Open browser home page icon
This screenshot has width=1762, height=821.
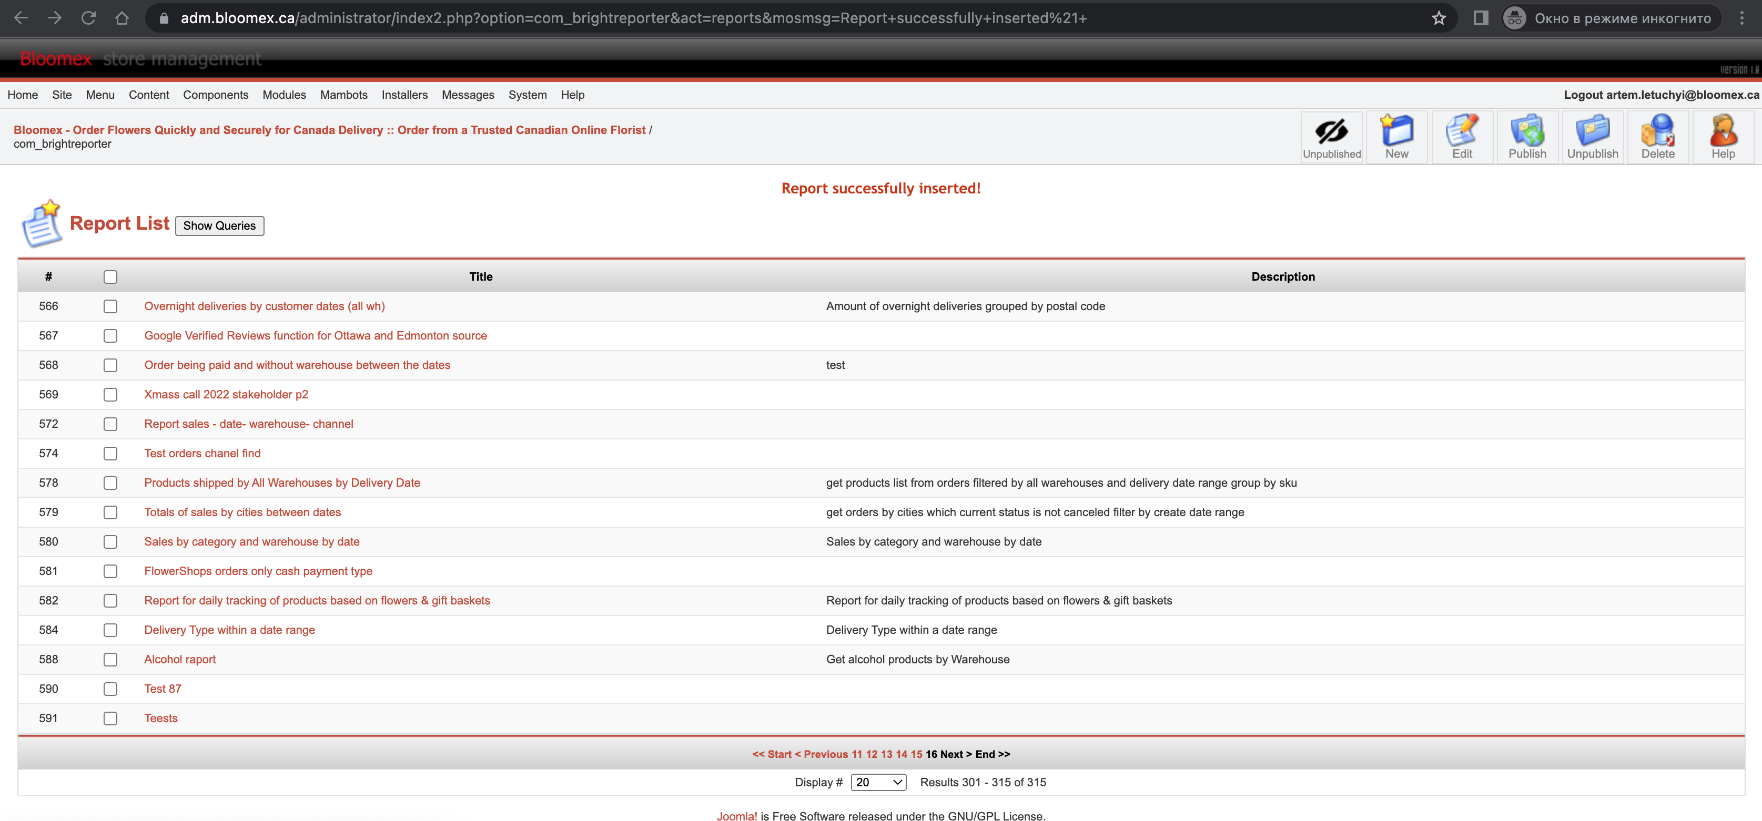click(x=121, y=18)
